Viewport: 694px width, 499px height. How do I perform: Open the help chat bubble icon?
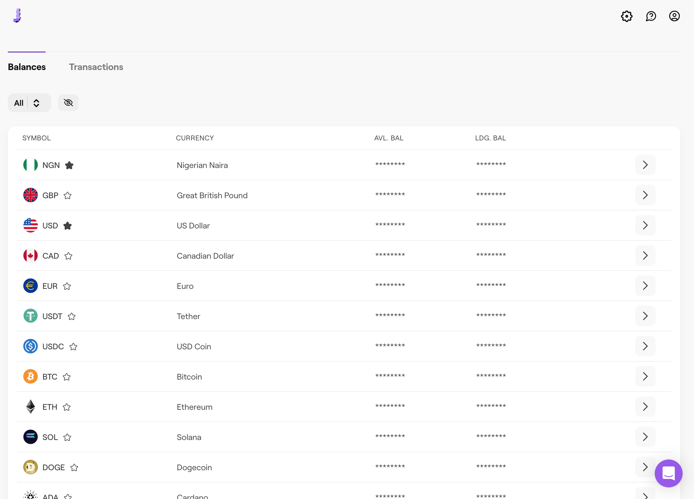651,16
